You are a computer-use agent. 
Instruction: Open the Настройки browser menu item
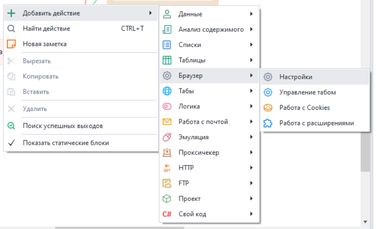(x=296, y=77)
